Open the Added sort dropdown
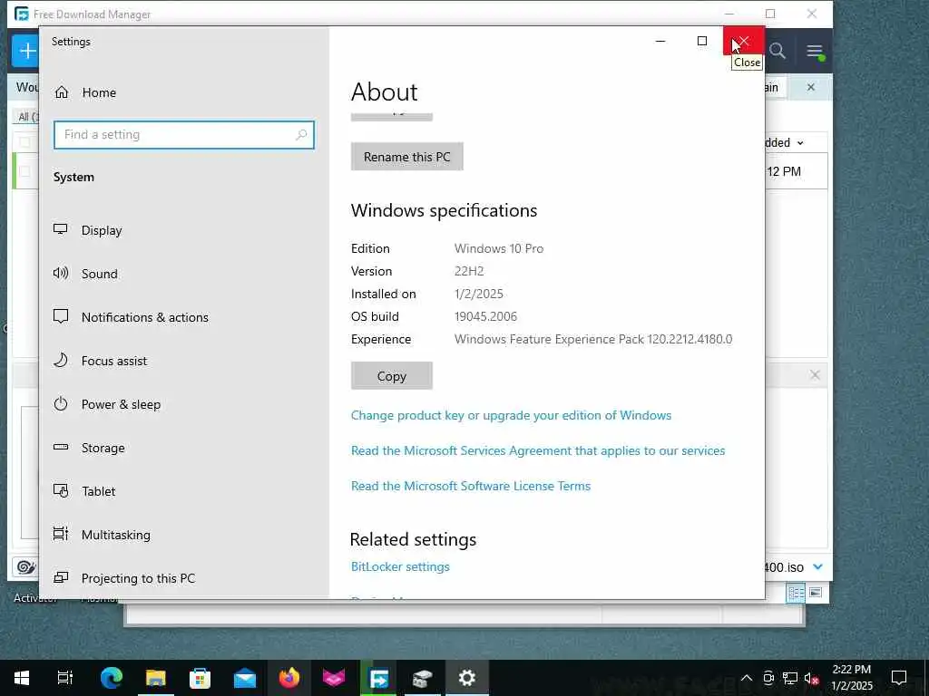The height and width of the screenshot is (696, 929). (x=785, y=142)
